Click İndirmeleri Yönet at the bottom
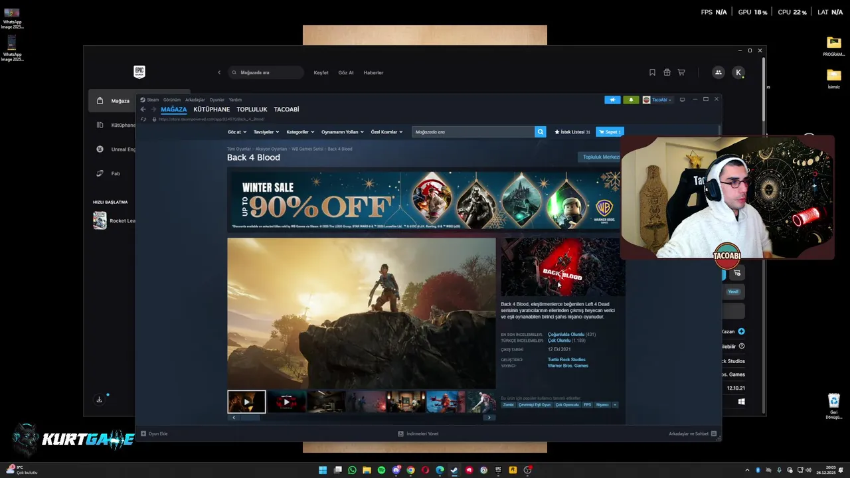 point(418,434)
